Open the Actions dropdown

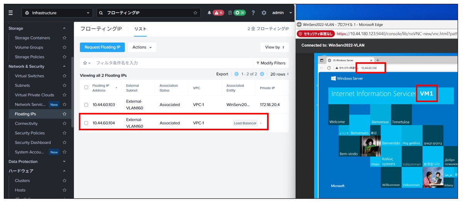pos(142,47)
